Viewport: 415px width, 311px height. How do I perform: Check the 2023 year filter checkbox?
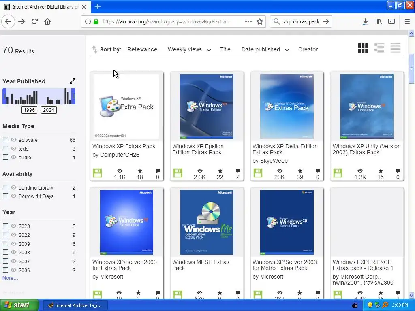point(5,226)
